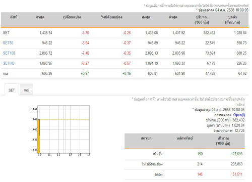Click decliners count 146
The width and height of the screenshot is (252, 182).
(200, 174)
